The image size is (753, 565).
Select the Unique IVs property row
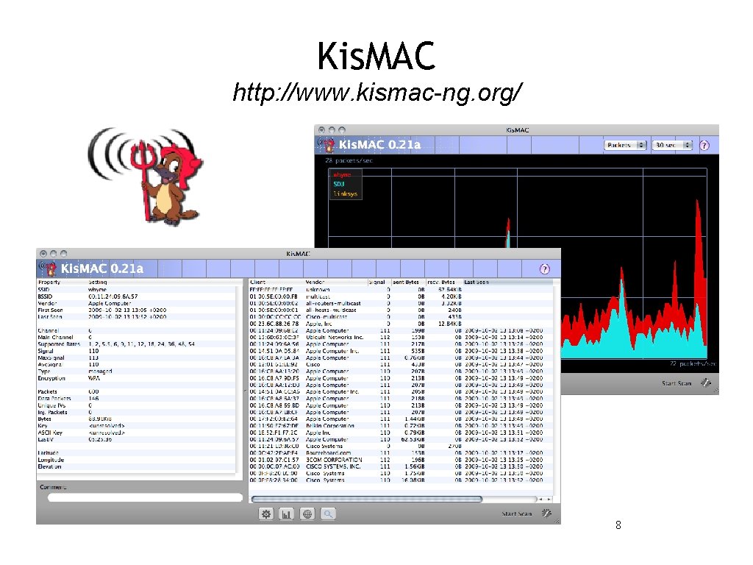(x=138, y=405)
